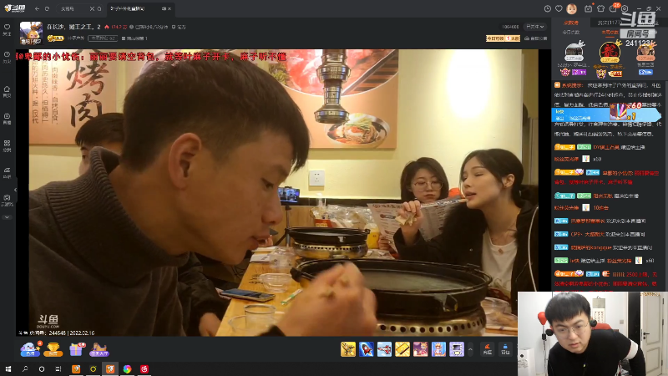Go back with the back arrow
This screenshot has height=376, width=668.
point(37,8)
